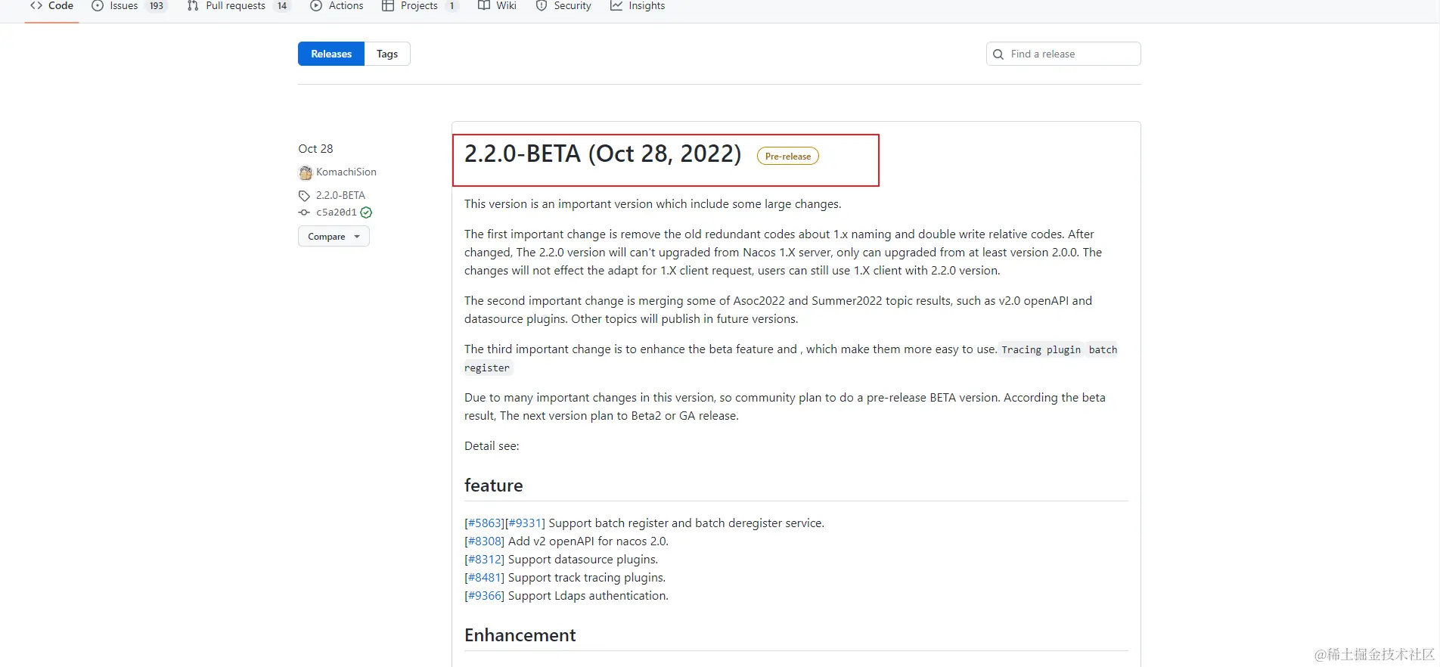
Task: Click the Projects table icon
Action: [388, 6]
